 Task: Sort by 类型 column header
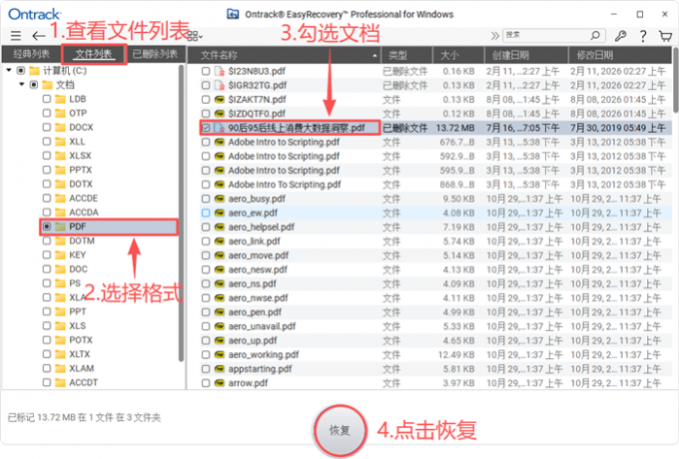[406, 55]
